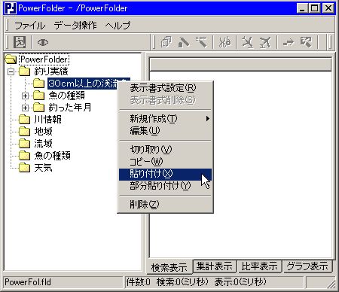This screenshot has height=292, width=339.
Task: Select the top-level 魚の種類 item below 流域
Action: [52, 156]
